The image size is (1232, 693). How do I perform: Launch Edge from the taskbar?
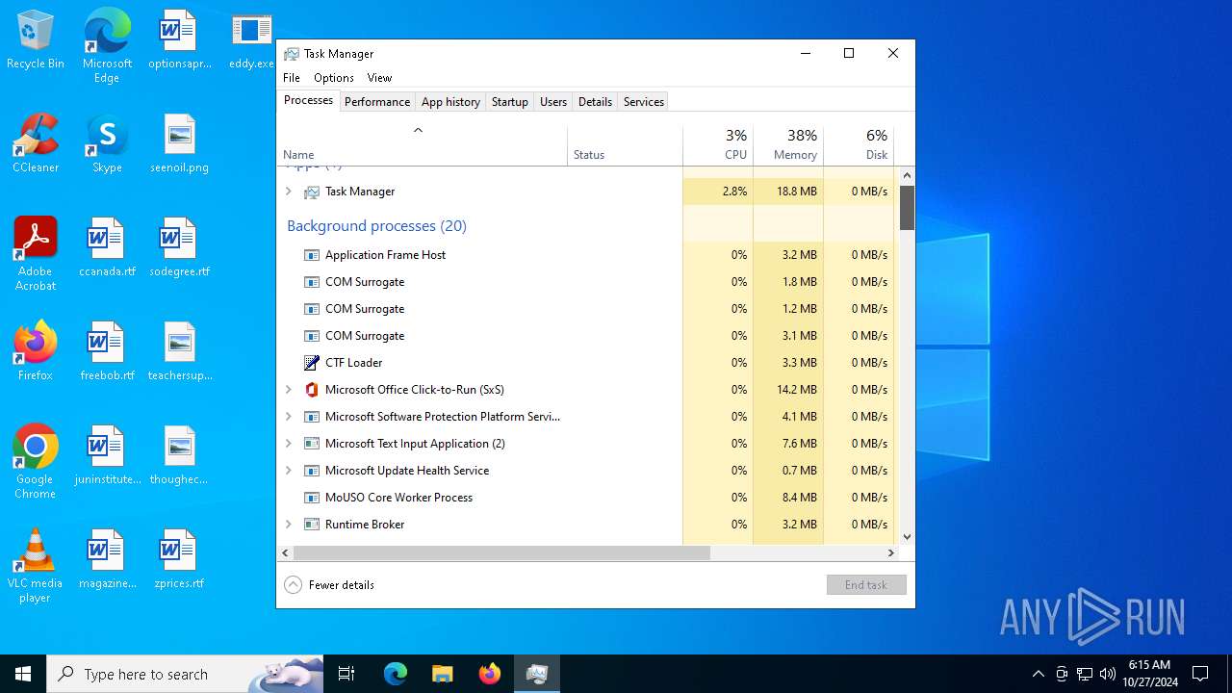(396, 674)
